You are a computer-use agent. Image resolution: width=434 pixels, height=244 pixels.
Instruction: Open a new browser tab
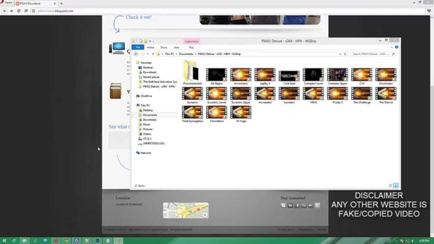(x=61, y=3)
